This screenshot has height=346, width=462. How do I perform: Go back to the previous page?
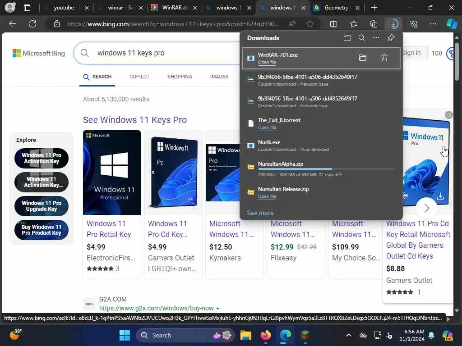tap(13, 24)
